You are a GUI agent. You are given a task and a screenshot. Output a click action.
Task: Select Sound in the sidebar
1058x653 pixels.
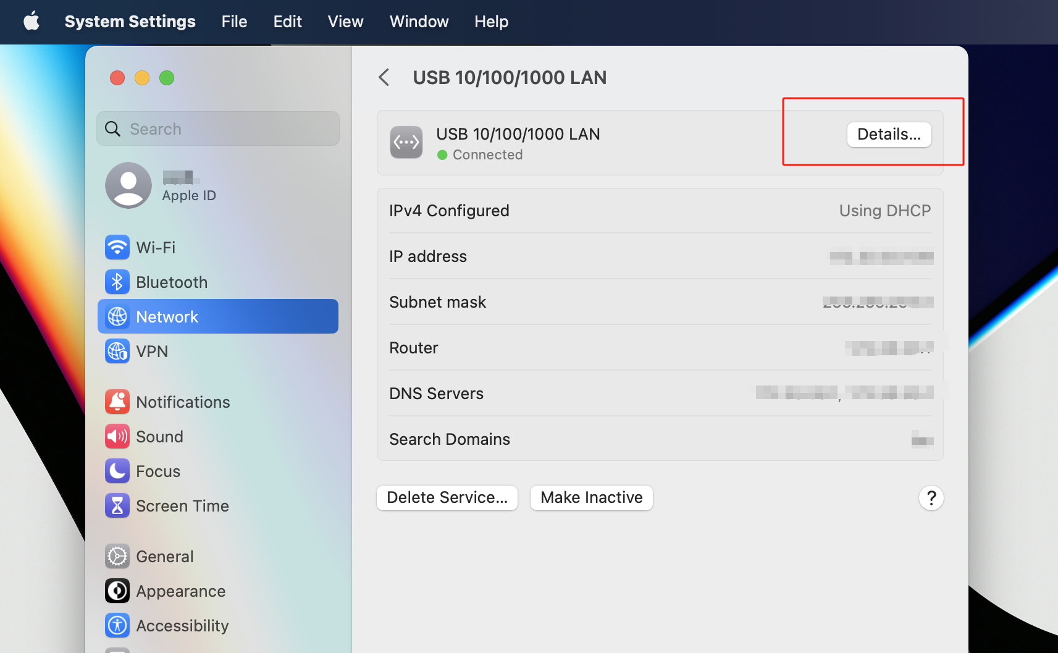(218, 437)
